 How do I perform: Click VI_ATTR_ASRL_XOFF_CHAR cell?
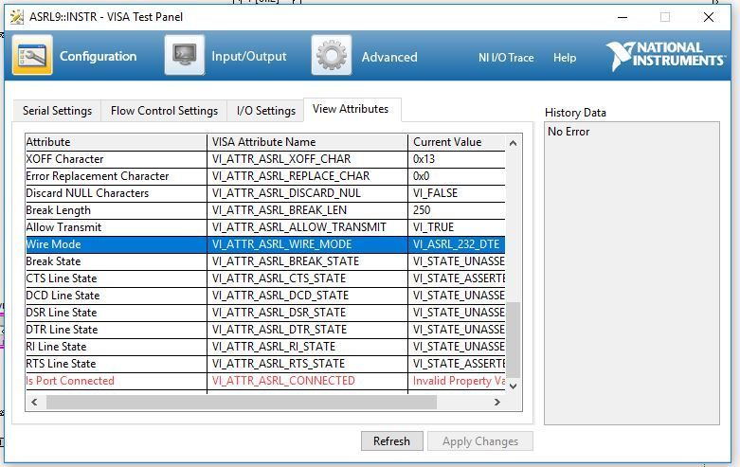point(307,159)
